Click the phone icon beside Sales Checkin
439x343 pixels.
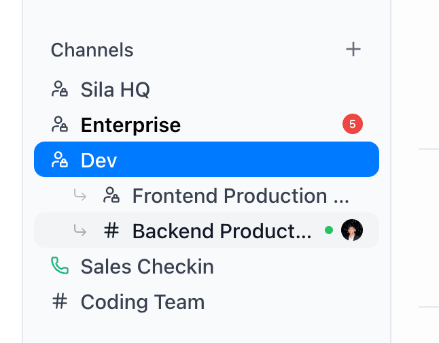coord(60,266)
